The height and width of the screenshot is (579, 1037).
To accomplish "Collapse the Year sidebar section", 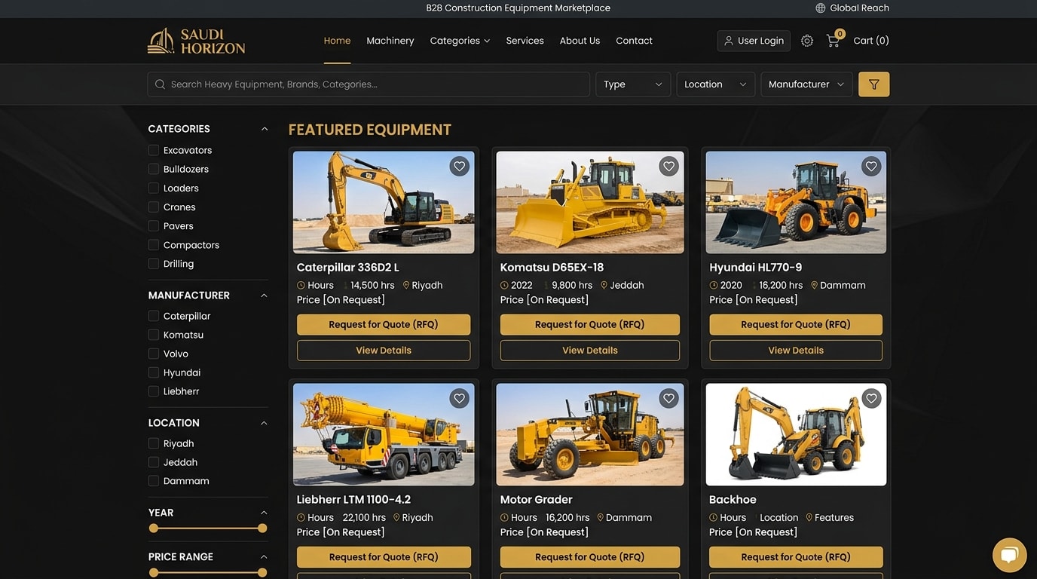I will (x=264, y=513).
